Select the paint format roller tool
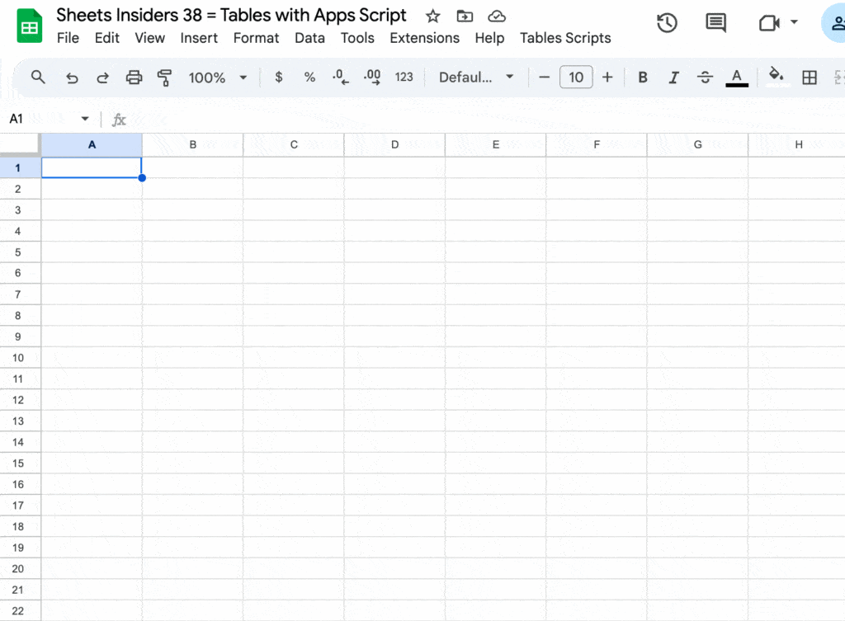845x621 pixels. (x=164, y=78)
